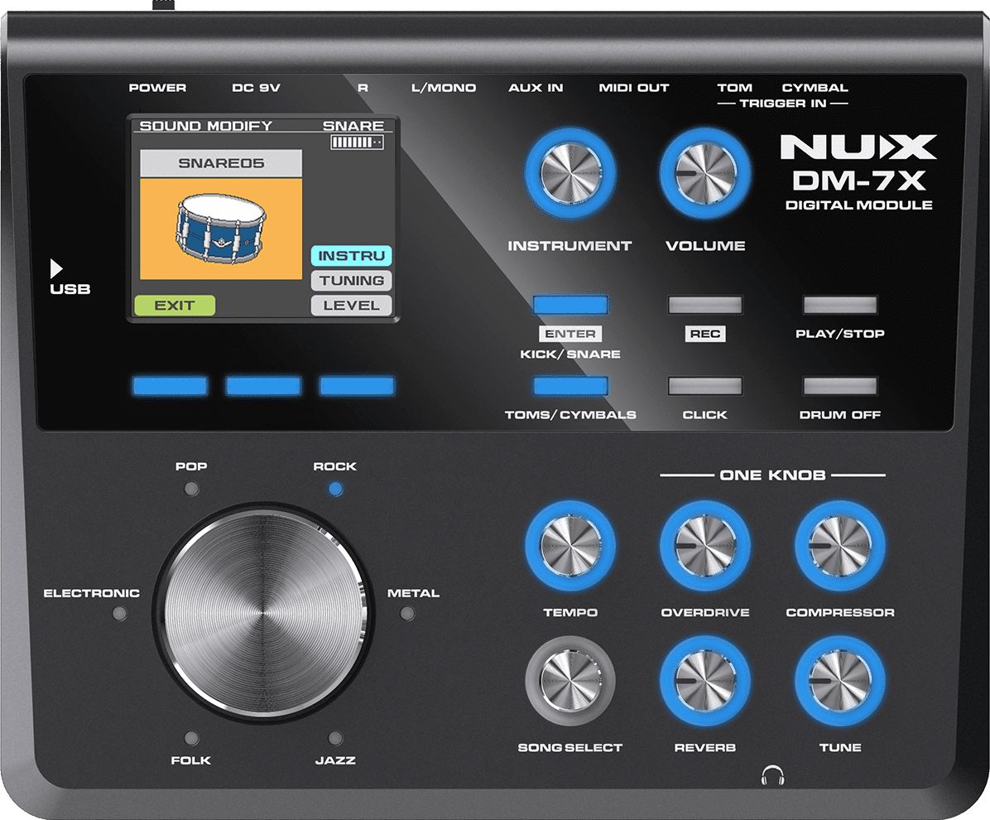
Task: Tweak the OVERDRIVE knob
Action: (x=704, y=547)
